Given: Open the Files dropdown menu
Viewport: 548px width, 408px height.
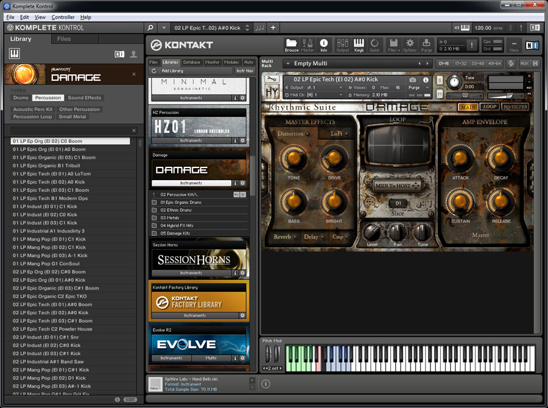Looking at the screenshot, I should point(393,44).
